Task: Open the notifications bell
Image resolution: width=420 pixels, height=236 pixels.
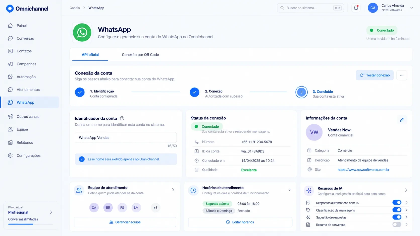Action: [356, 8]
